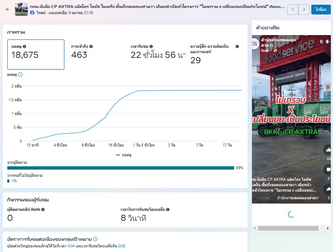This screenshot has width=333, height=252.
Task: Click the back arrow at top left
Action: point(8,9)
